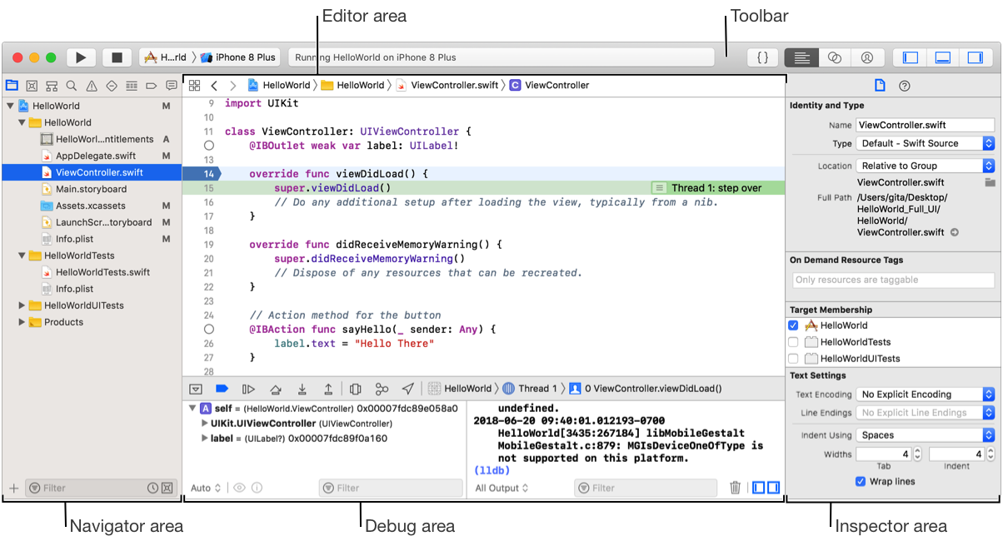Image resolution: width=1003 pixels, height=541 pixels.
Task: Toggle the breakpoint on line 14
Action: [x=202, y=174]
